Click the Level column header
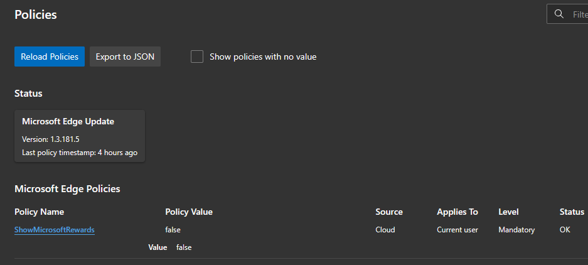This screenshot has width=588, height=265. click(x=508, y=212)
